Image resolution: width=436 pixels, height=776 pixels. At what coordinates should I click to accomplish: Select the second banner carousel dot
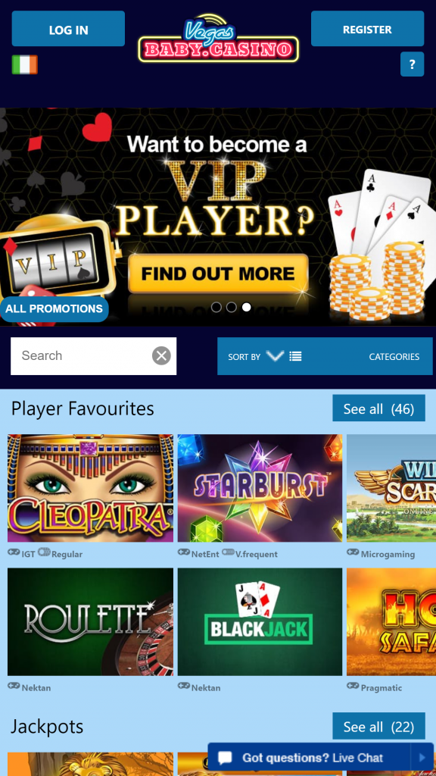pos(232,308)
